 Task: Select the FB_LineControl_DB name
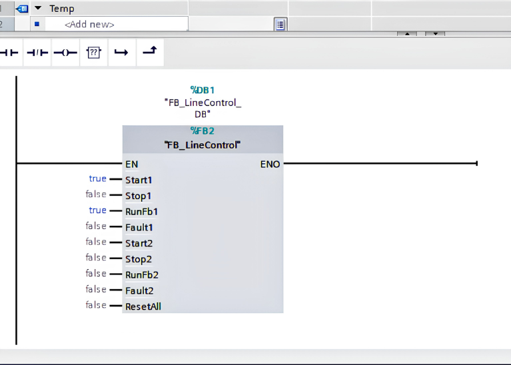click(203, 108)
